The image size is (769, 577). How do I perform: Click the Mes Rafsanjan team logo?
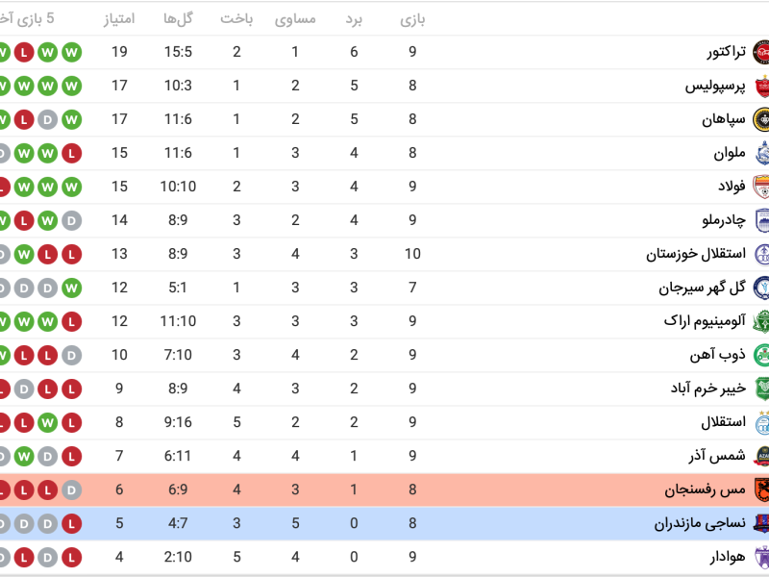pos(760,489)
